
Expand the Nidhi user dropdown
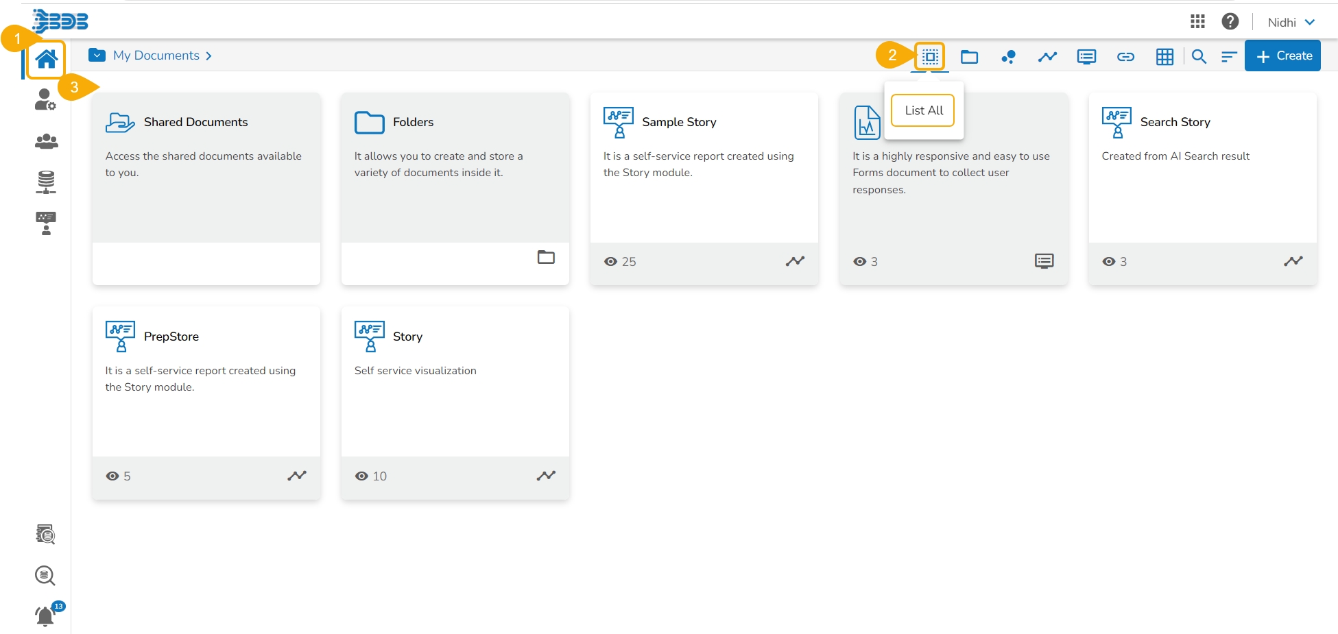tap(1291, 22)
